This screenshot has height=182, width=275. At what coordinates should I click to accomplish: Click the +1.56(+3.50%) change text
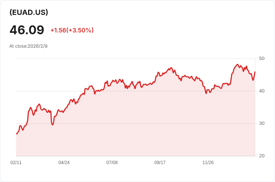72,30
